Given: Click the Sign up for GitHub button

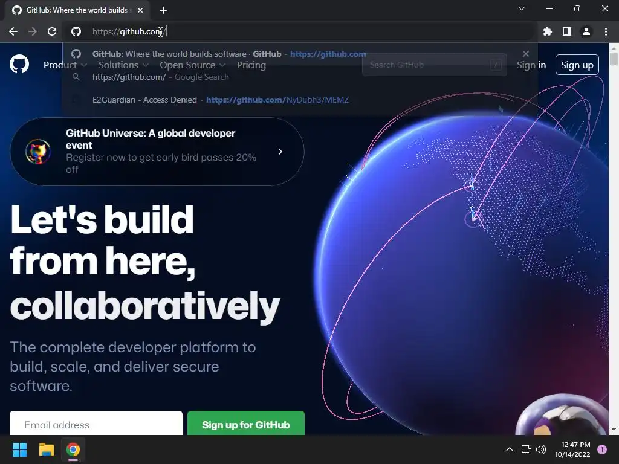Looking at the screenshot, I should pos(246,425).
